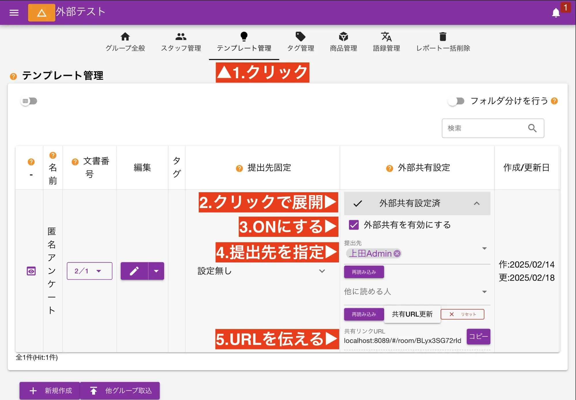Remove 上田Admin with the chip's X icon

click(397, 254)
